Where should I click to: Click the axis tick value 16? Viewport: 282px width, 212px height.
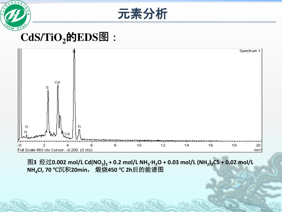coord(210,145)
